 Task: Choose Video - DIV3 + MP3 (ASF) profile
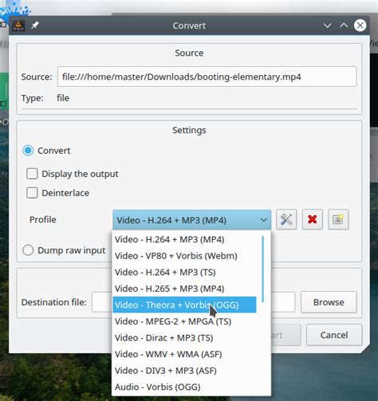(x=184, y=371)
